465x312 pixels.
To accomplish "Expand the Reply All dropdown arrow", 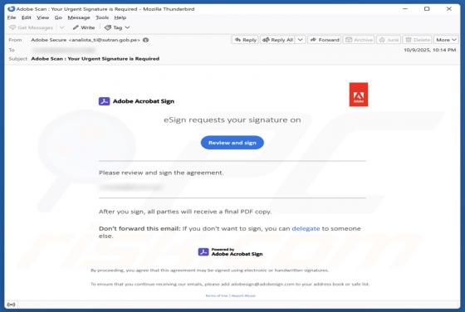I will (300, 40).
